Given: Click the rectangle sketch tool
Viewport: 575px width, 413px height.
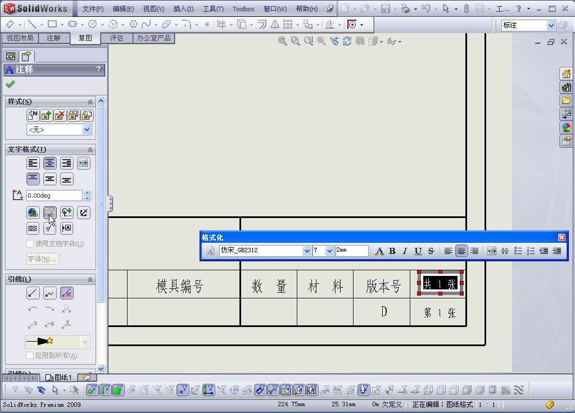Looking at the screenshot, I should [52, 25].
